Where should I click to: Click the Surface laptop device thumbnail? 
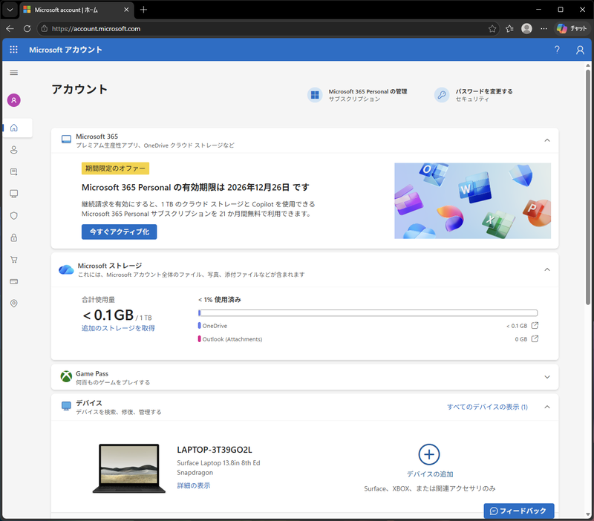(x=128, y=468)
